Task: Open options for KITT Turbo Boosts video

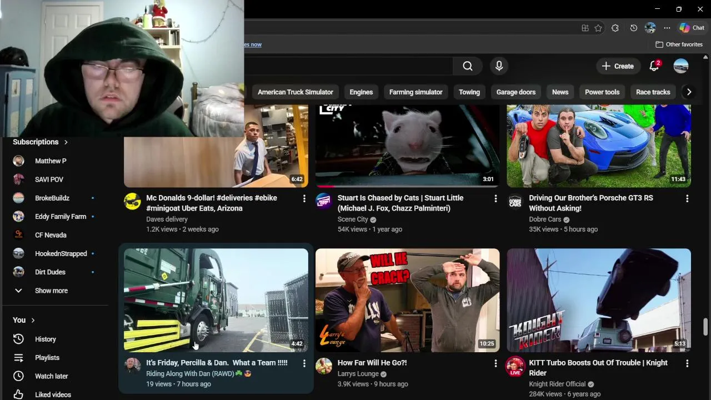Action: click(x=687, y=363)
